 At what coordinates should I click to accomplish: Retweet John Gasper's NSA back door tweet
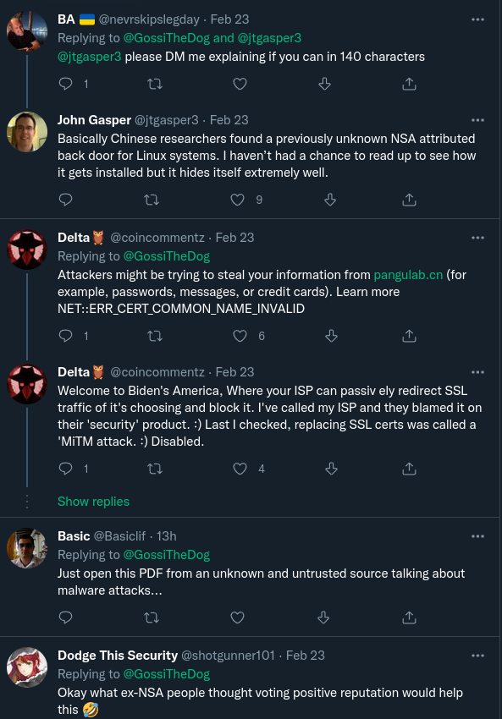[x=152, y=200]
